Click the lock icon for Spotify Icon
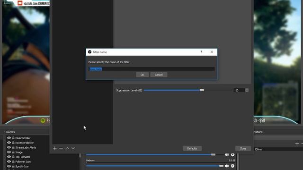The height and width of the screenshot is (170, 303). pyautogui.click(x=13, y=166)
